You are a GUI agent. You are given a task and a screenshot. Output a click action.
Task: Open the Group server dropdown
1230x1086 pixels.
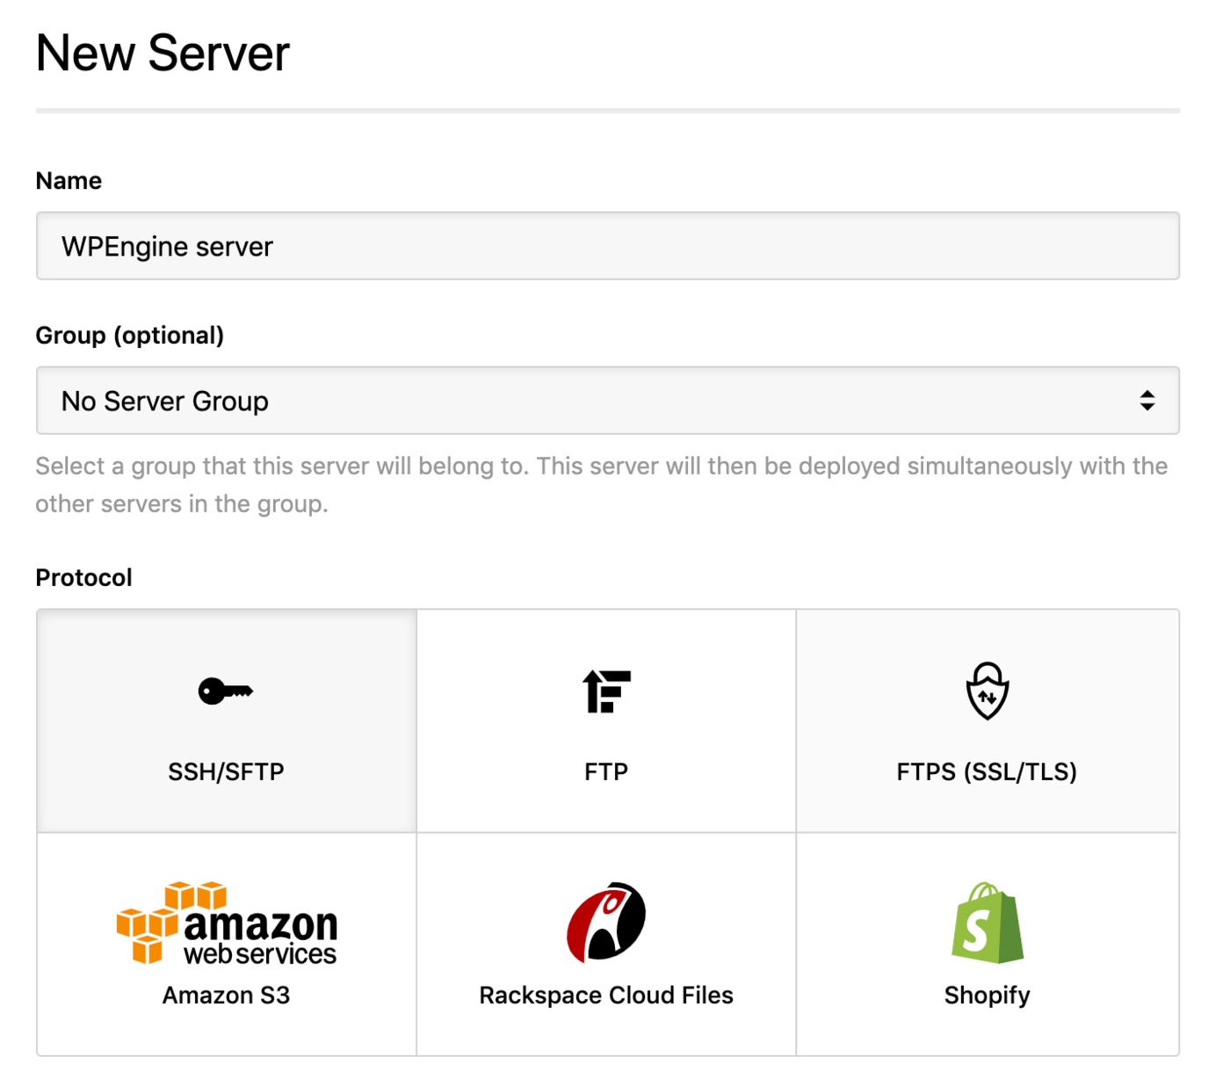[x=608, y=401]
